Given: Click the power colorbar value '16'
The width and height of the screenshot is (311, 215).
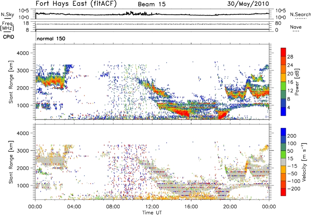Looking at the screenshot, I should click(x=290, y=82).
